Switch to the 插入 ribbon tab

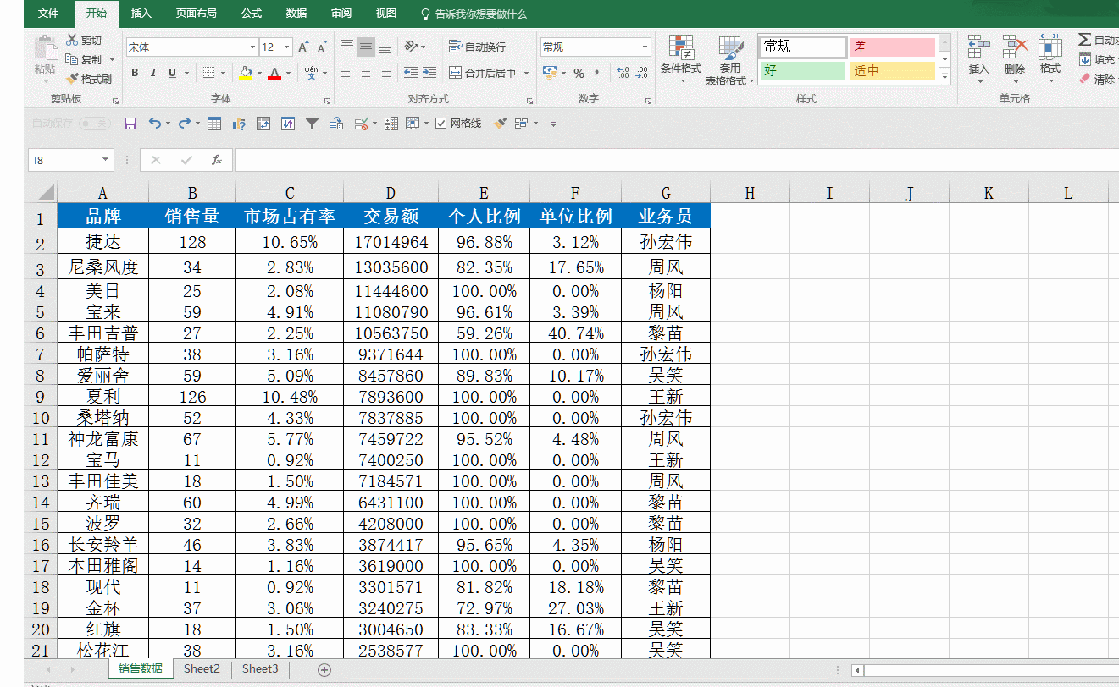pyautogui.click(x=141, y=14)
